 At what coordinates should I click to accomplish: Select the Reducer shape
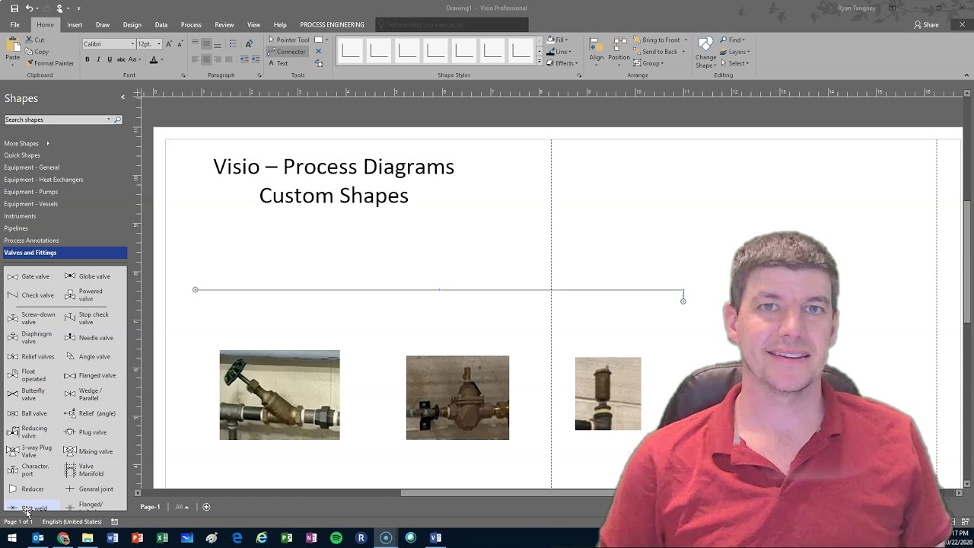click(27, 489)
